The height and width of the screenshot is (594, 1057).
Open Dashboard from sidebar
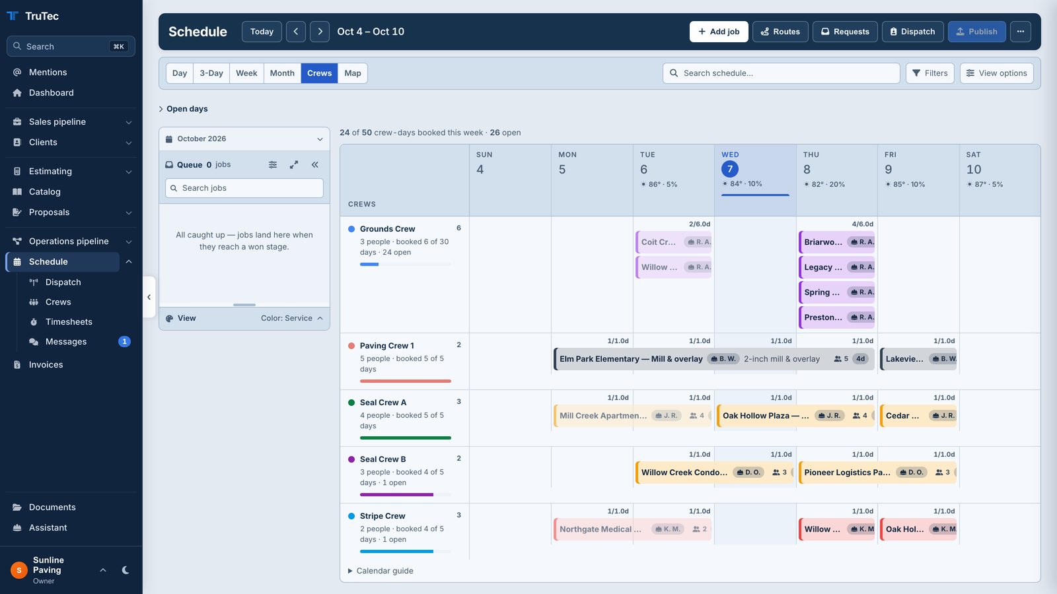(71, 93)
